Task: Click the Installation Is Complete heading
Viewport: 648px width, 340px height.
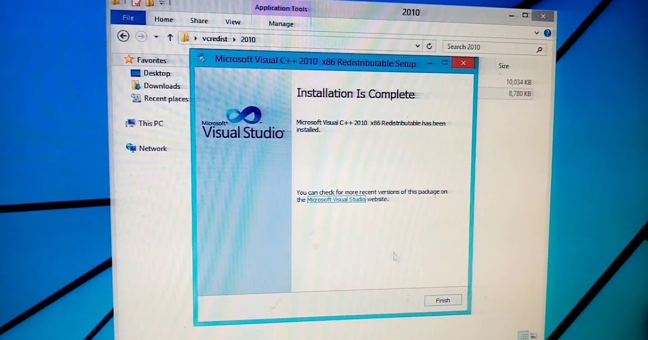Action: click(x=355, y=94)
